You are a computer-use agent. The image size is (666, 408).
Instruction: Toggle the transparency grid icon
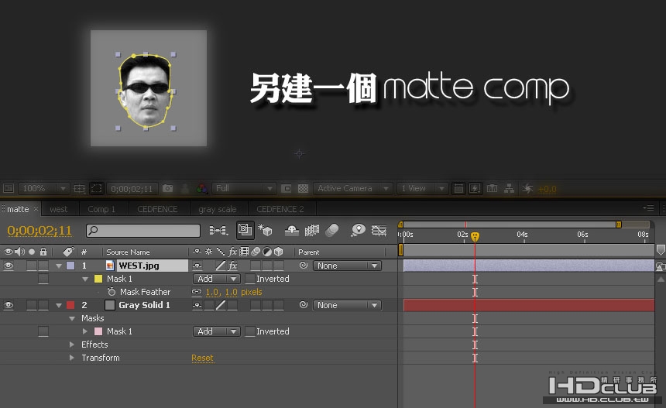(303, 188)
